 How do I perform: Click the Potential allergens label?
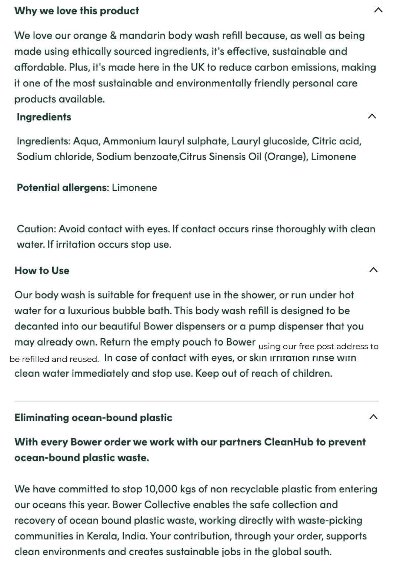click(x=63, y=187)
